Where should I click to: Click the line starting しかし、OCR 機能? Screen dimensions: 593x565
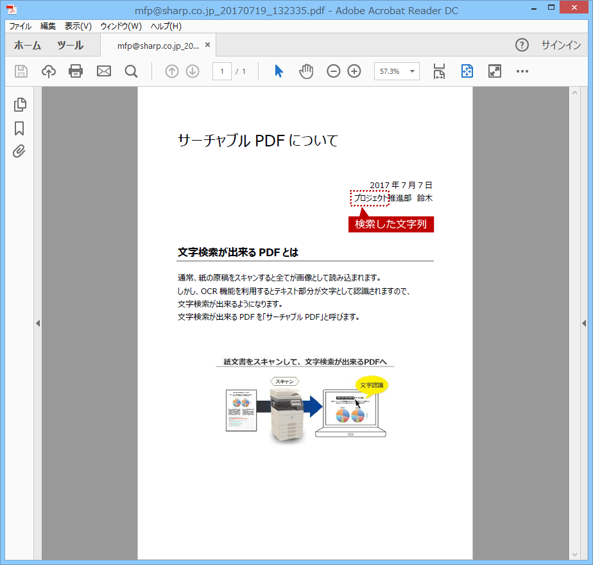[294, 291]
